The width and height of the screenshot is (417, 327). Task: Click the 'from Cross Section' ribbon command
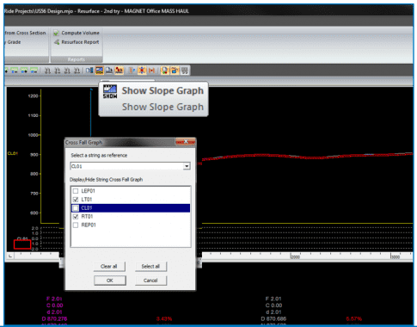pyautogui.click(x=25, y=33)
